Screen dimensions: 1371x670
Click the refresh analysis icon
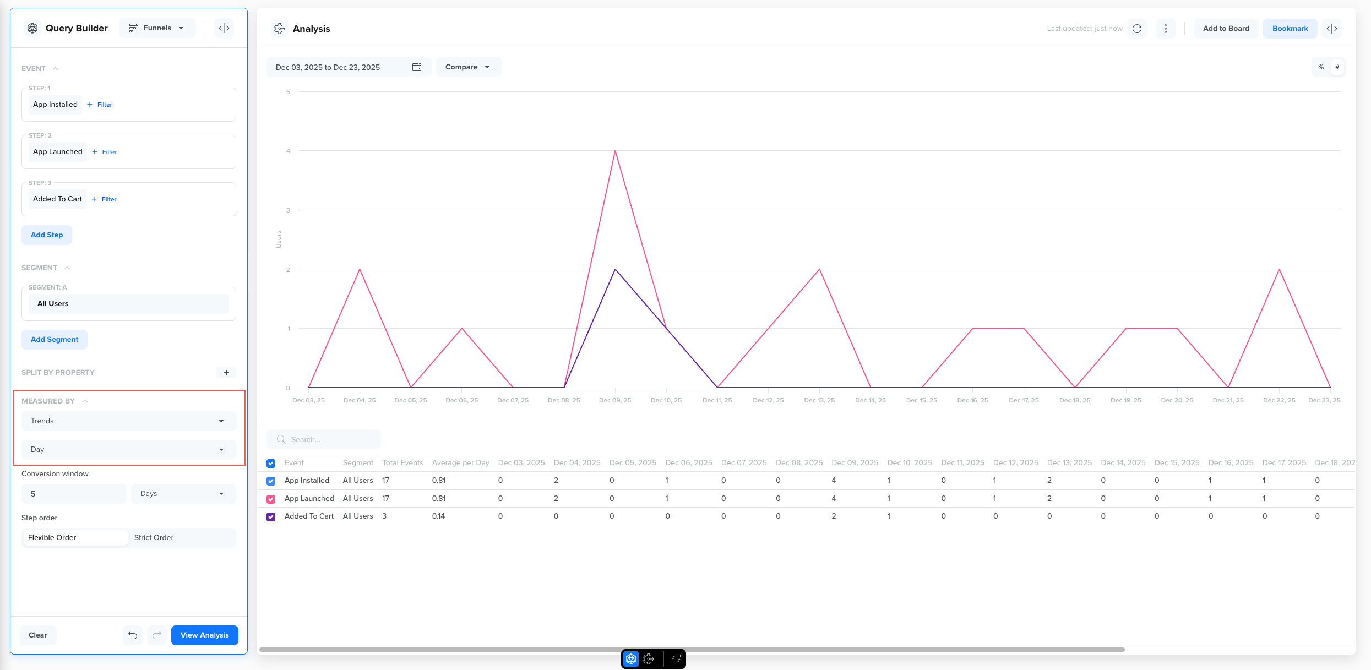pyautogui.click(x=1137, y=29)
